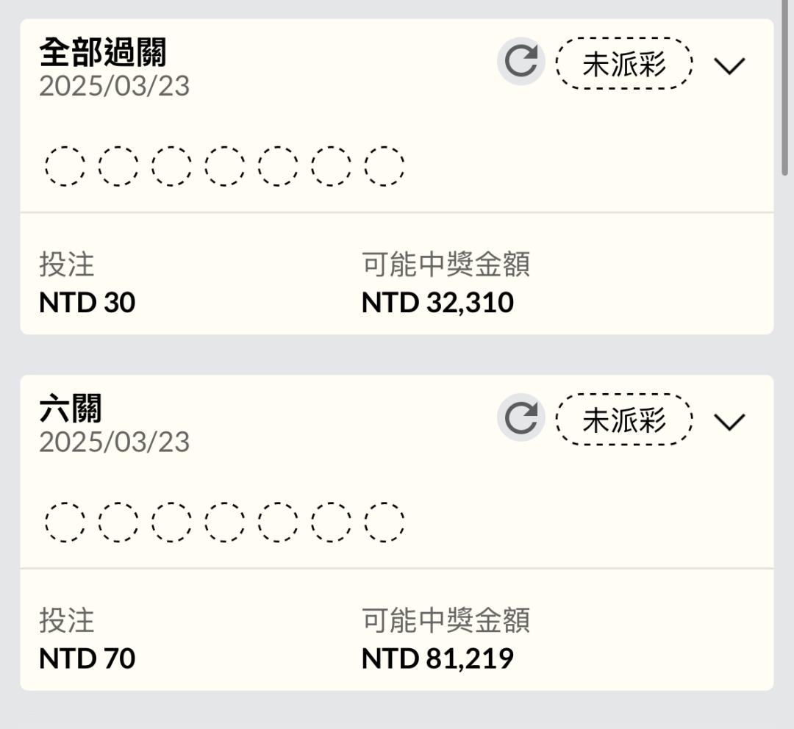Open the 全部過關 bet title
The width and height of the screenshot is (794, 729).
tap(103, 52)
